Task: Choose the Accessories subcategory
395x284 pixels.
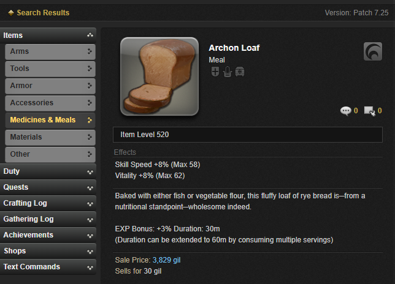Action: pyautogui.click(x=50, y=103)
